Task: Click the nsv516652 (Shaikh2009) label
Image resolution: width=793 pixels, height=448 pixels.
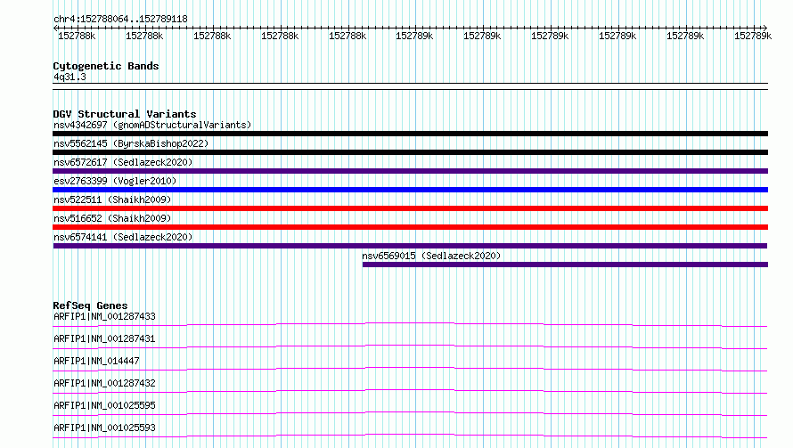Action: (112, 218)
